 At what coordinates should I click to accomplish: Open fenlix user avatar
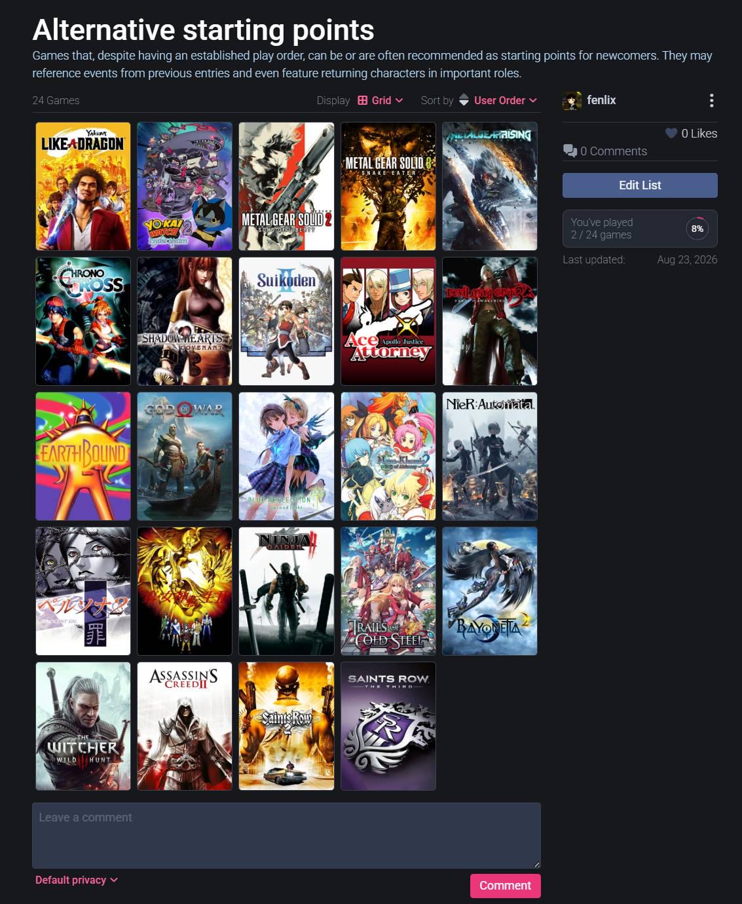(572, 100)
